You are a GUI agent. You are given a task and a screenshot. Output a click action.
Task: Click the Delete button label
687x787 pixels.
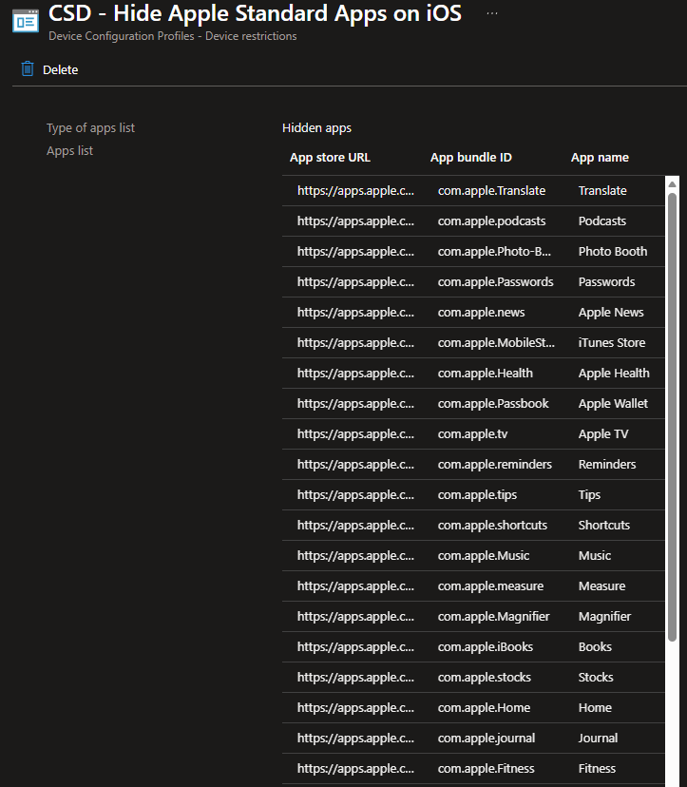60,69
